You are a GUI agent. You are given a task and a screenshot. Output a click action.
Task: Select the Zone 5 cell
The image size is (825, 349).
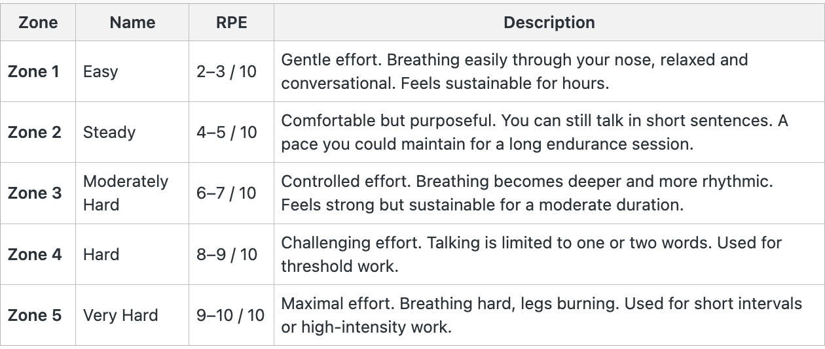tap(34, 316)
